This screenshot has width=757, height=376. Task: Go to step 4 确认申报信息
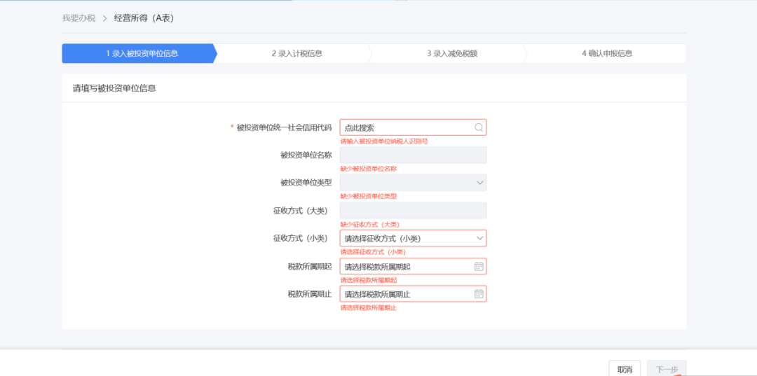pos(607,53)
